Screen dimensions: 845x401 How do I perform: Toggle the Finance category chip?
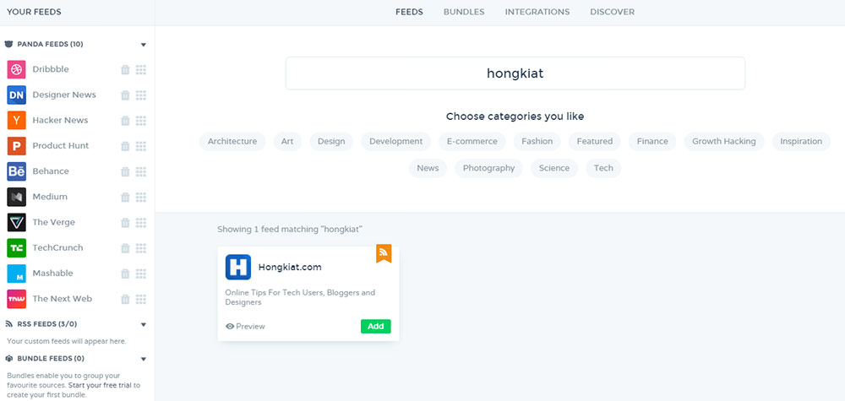point(652,142)
